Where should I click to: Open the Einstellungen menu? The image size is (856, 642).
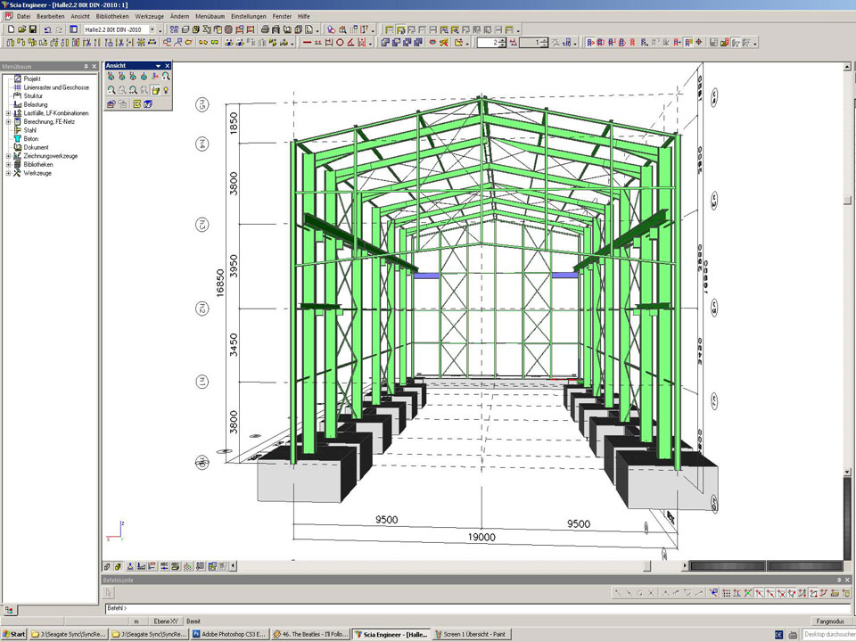pos(247,16)
